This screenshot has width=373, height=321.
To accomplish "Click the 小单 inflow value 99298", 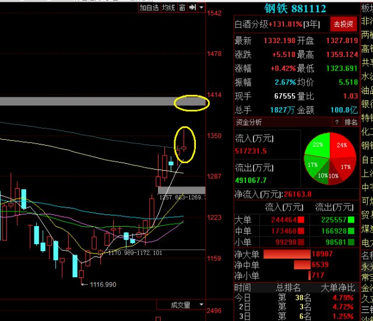I will [x=286, y=242].
